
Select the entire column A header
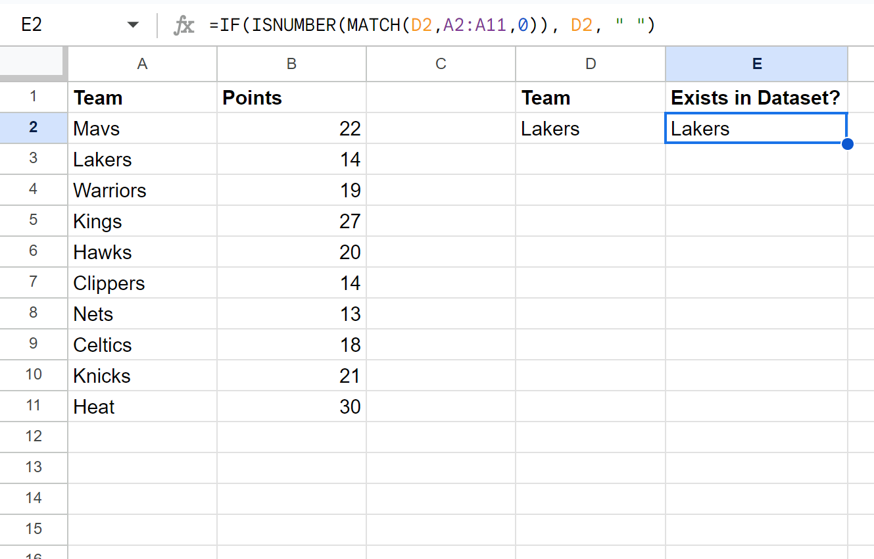click(142, 64)
